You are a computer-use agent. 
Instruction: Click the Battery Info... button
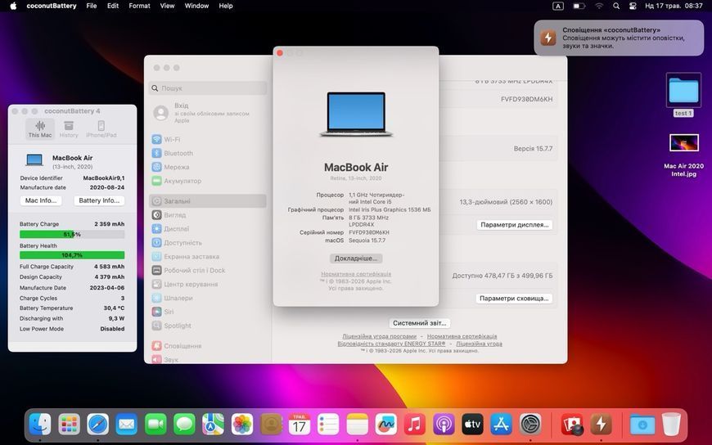click(x=99, y=200)
